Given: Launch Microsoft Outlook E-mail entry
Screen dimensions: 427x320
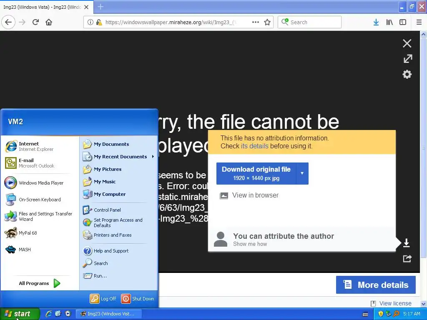Looking at the screenshot, I should [x=40, y=163].
